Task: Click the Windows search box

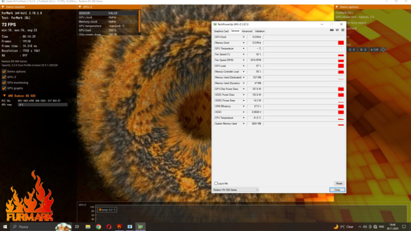Action: [x=41, y=226]
